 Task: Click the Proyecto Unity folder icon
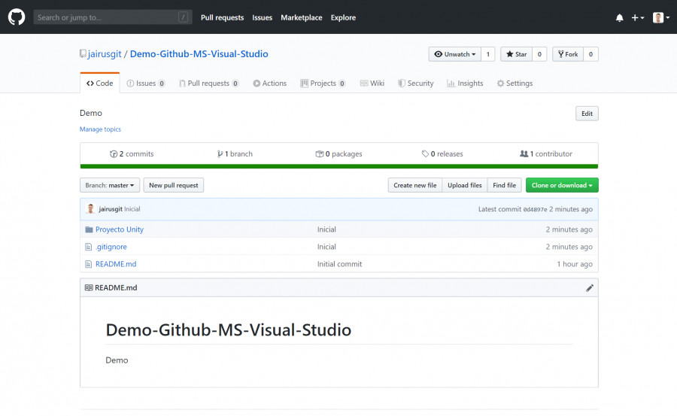(89, 229)
